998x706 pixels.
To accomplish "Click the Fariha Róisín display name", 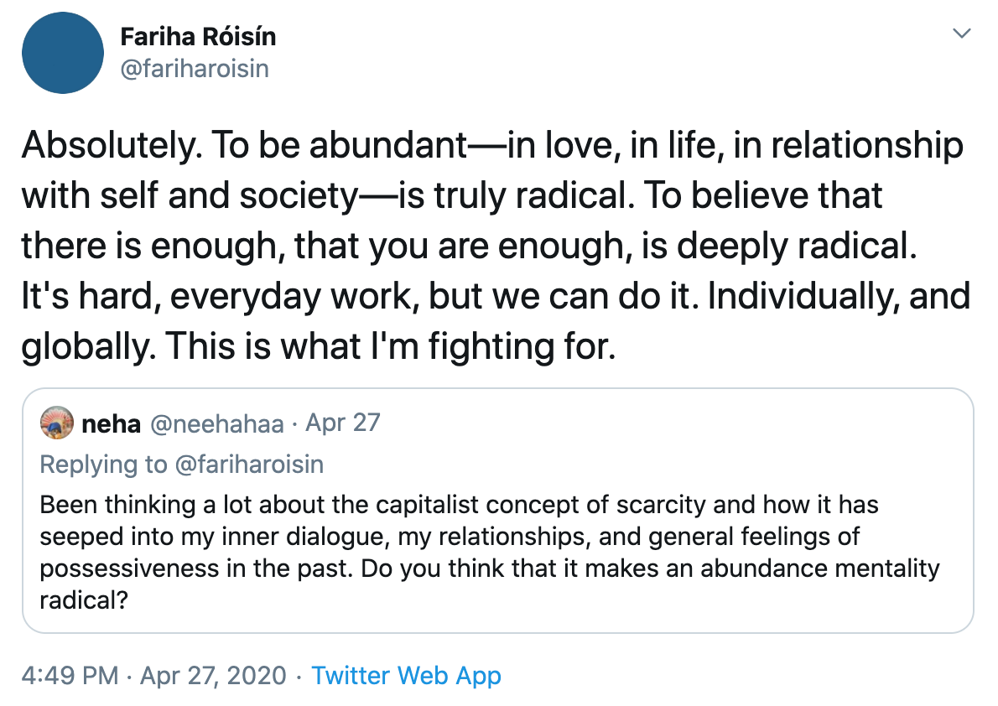I will pos(198,37).
